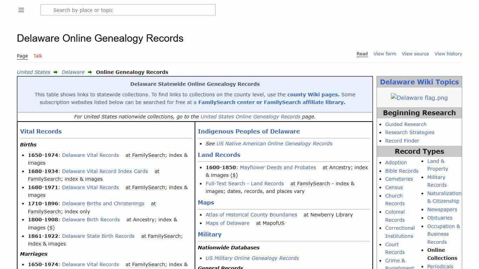Open the Record Finder link
479x269 pixels.
pos(402,141)
